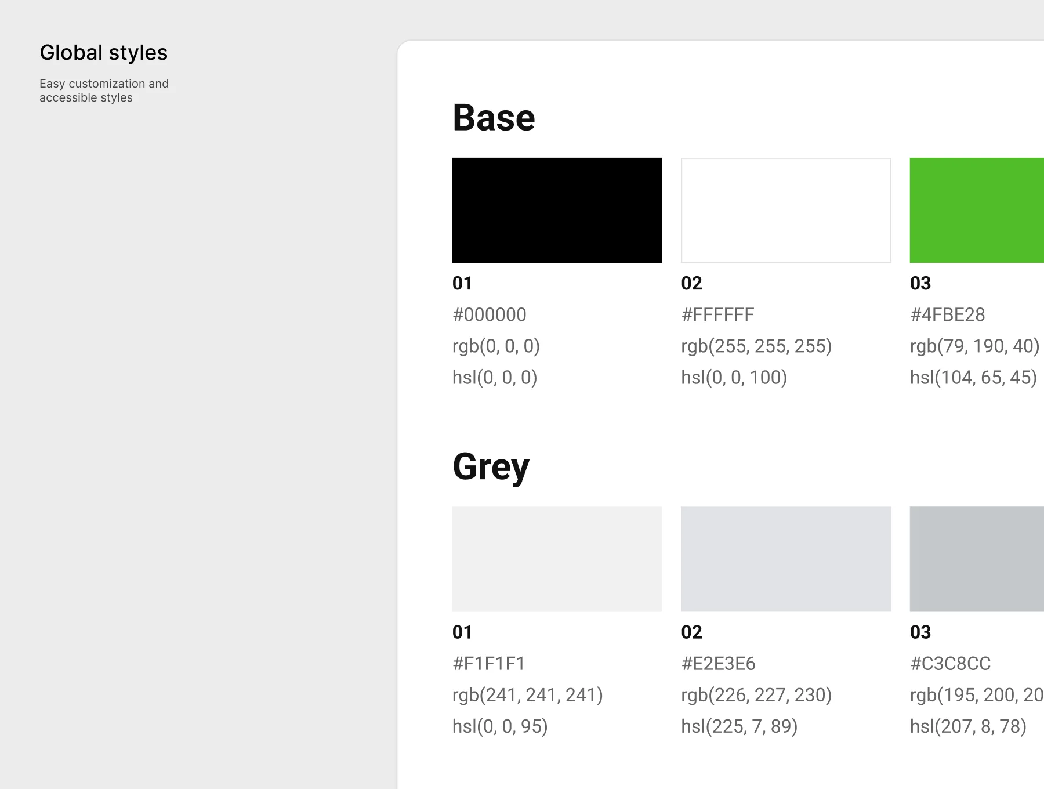Select the #E2E3E6 hex value
The height and width of the screenshot is (789, 1044).
click(x=719, y=664)
